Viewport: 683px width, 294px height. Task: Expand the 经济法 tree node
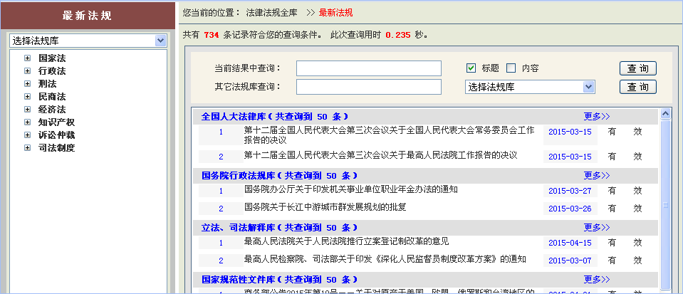(x=28, y=110)
